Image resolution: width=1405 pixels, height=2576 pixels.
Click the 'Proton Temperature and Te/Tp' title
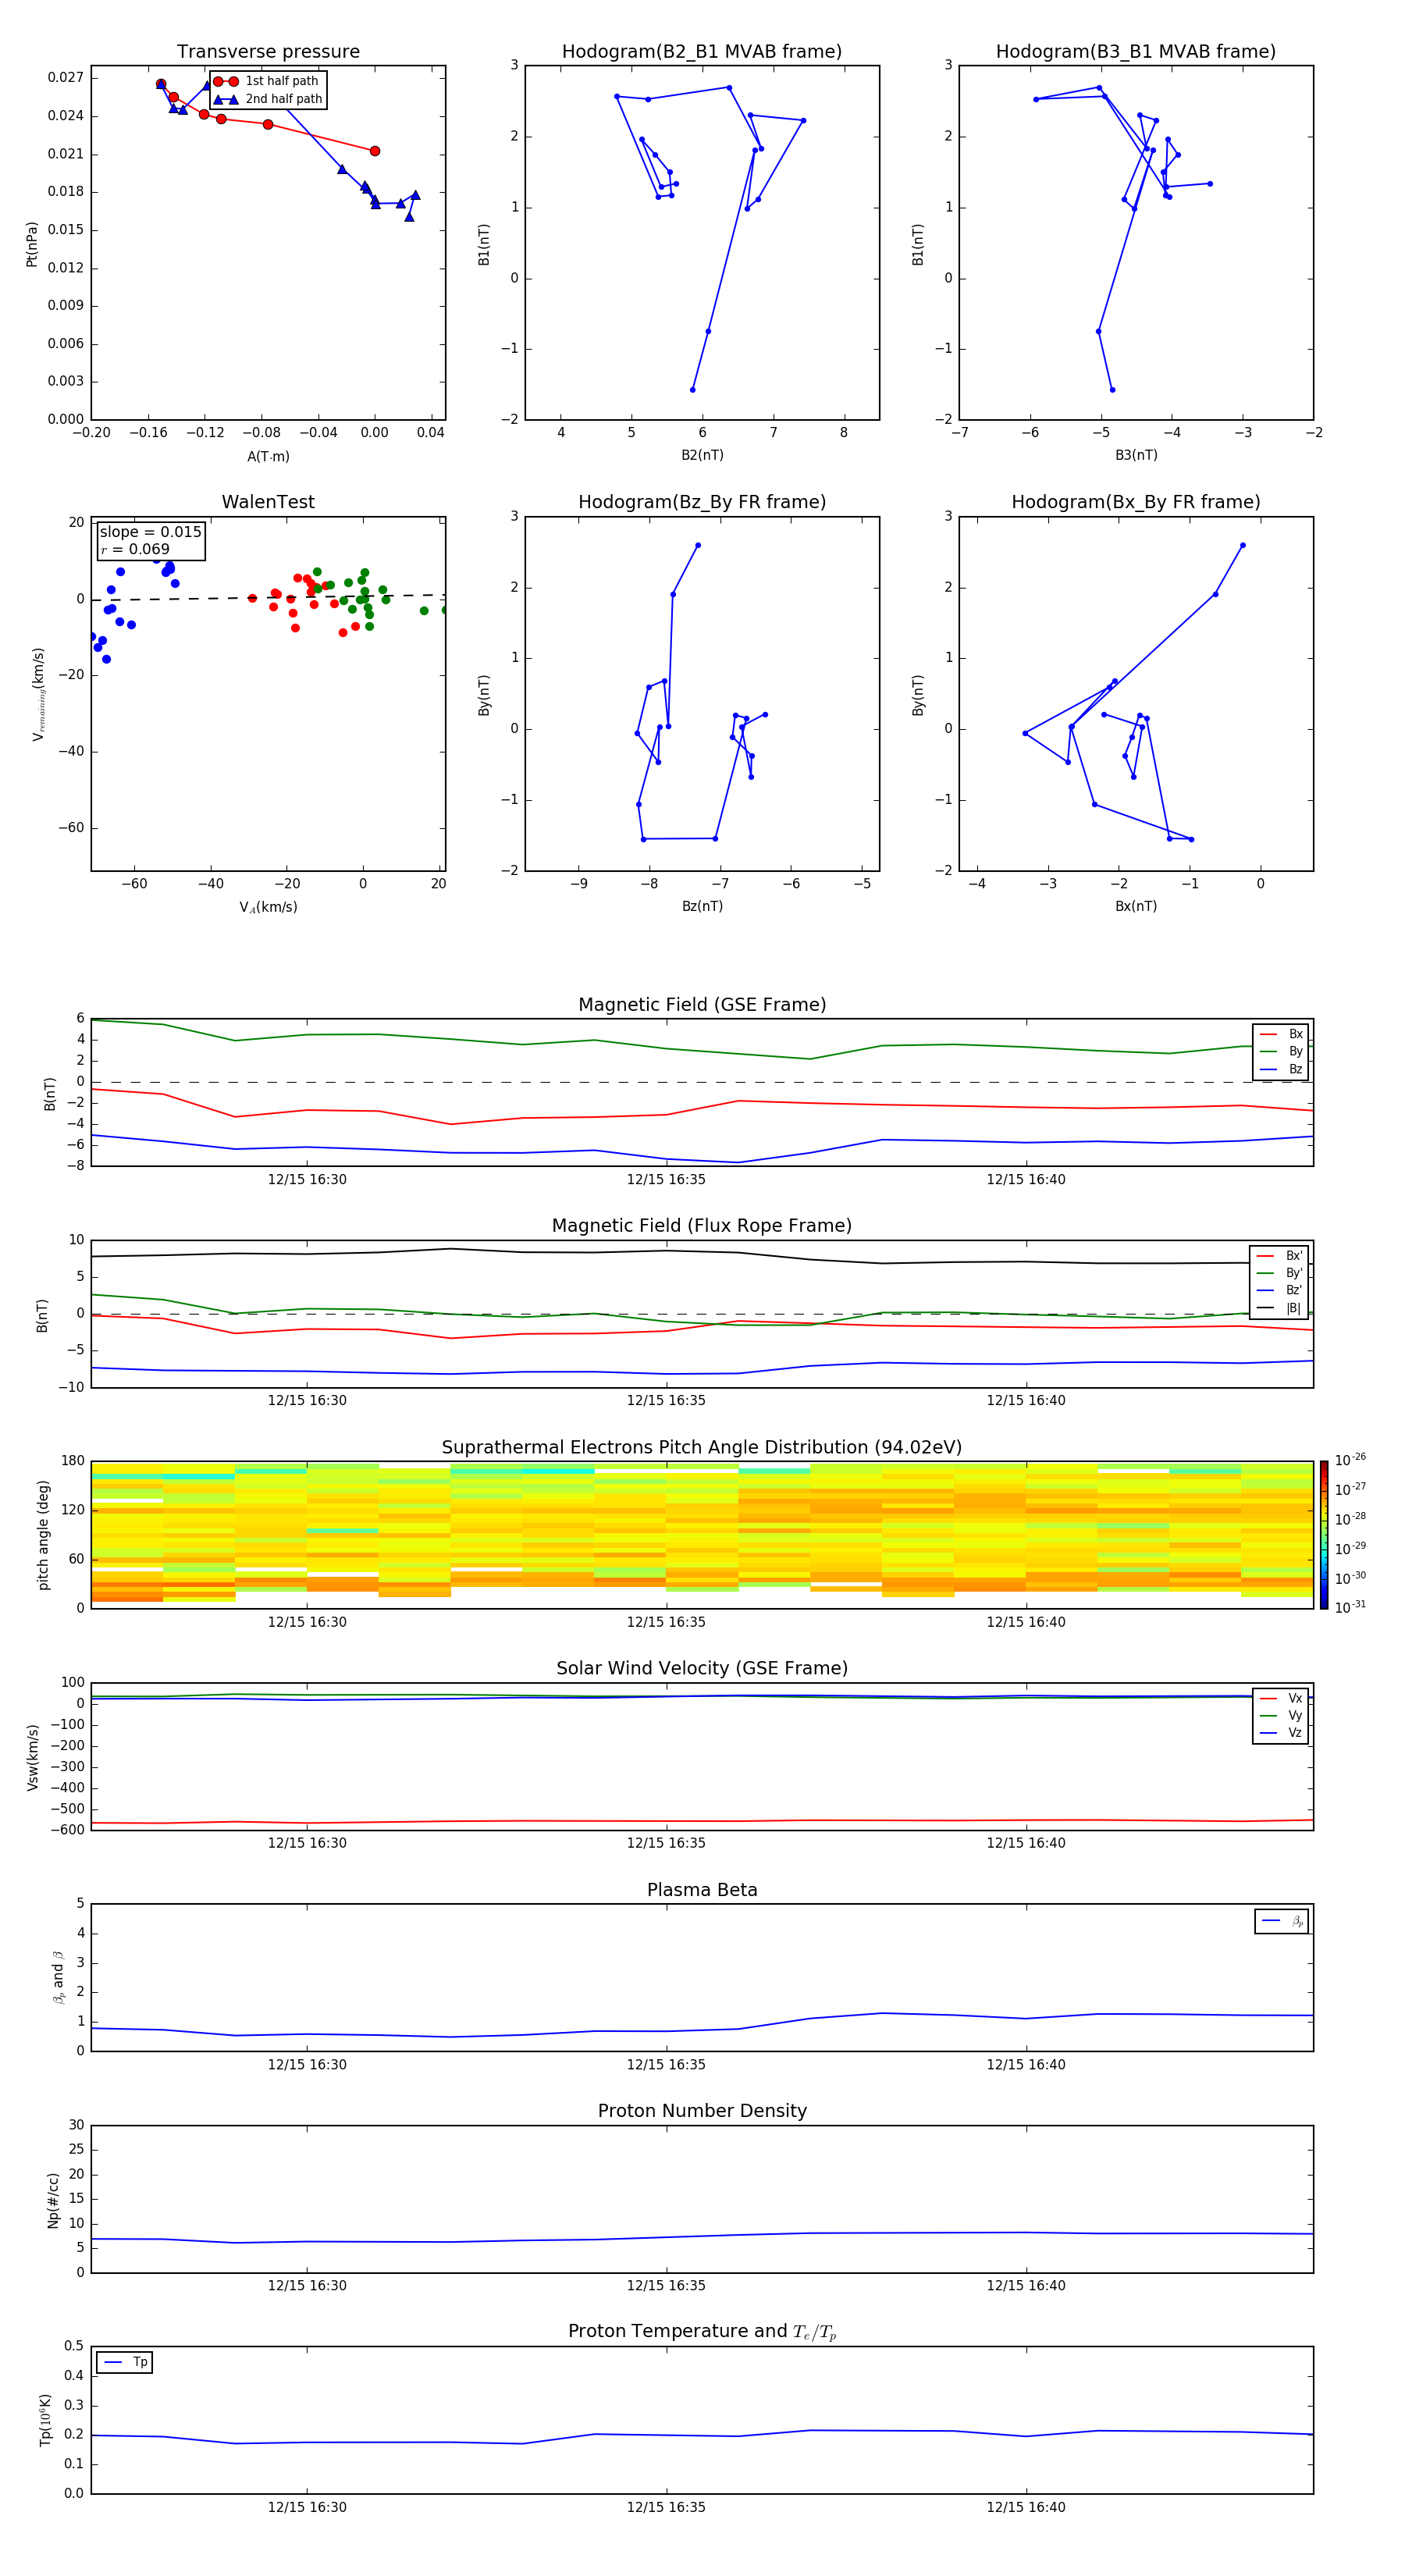coord(702,2332)
